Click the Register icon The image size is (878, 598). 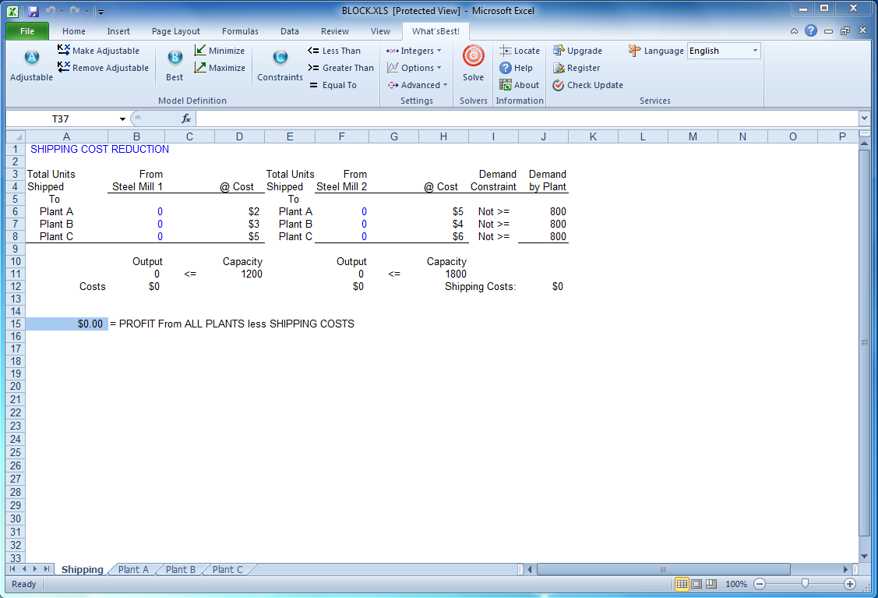tap(559, 68)
